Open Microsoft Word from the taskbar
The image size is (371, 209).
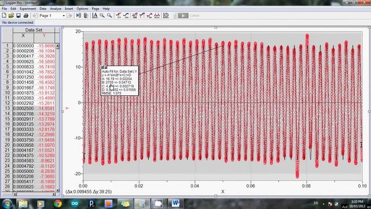[175, 204]
